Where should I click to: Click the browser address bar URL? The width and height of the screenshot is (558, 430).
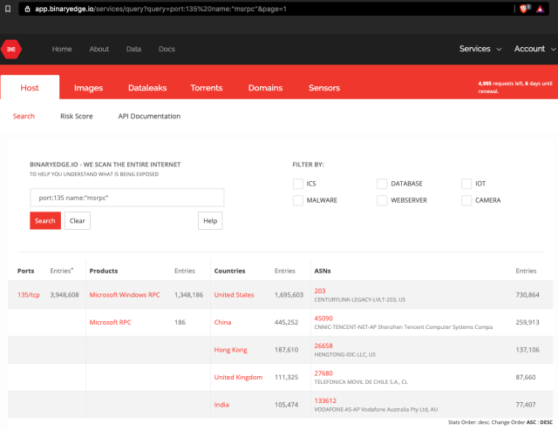160,9
